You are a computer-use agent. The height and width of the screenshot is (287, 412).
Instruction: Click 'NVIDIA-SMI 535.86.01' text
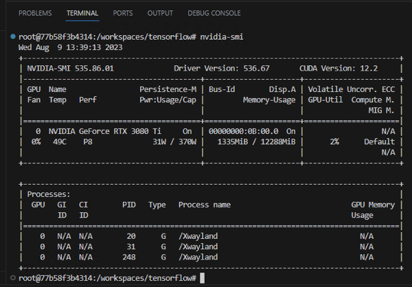(x=71, y=69)
